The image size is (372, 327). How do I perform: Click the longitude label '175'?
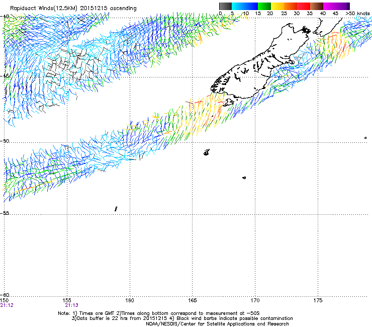coord(318,300)
